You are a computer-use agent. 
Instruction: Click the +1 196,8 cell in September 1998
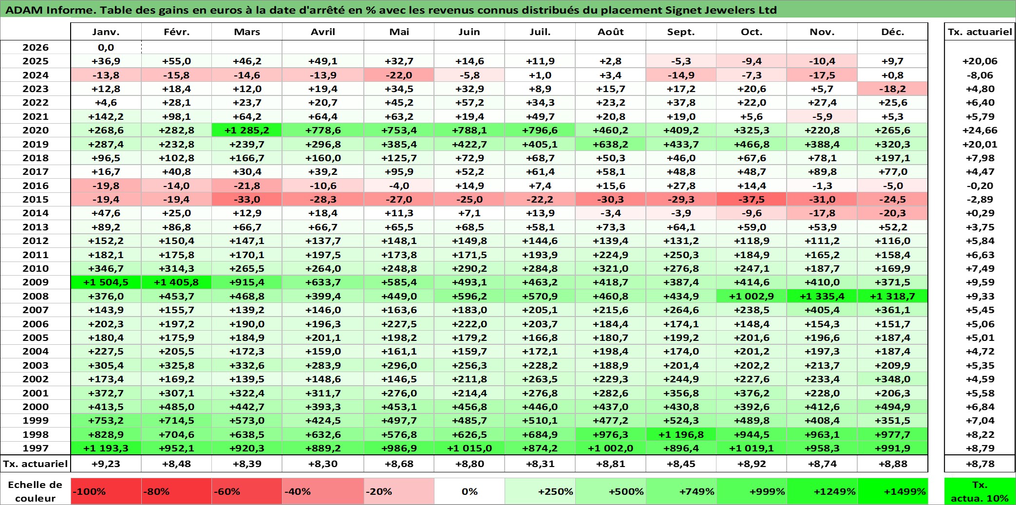point(681,434)
